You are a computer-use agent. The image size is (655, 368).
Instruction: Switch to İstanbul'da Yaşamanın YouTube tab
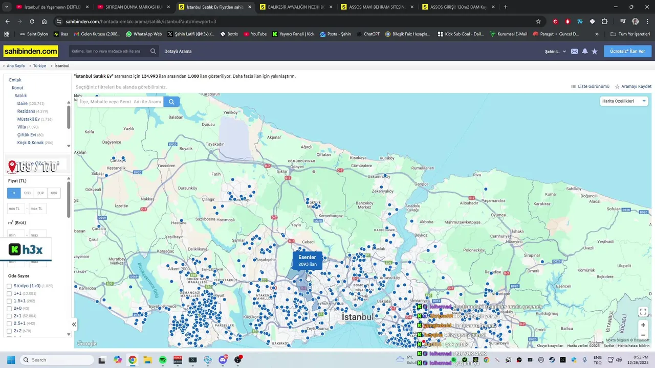[x=52, y=7]
